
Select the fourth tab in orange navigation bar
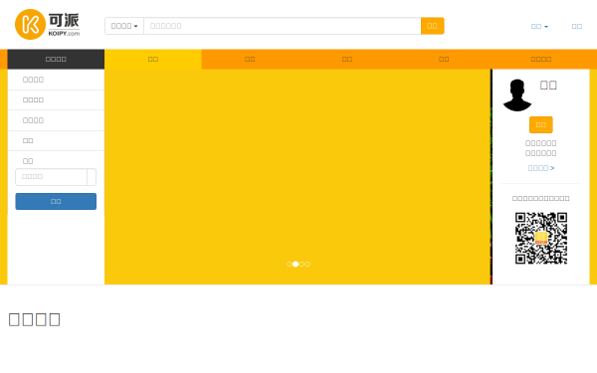pyautogui.click(x=444, y=59)
